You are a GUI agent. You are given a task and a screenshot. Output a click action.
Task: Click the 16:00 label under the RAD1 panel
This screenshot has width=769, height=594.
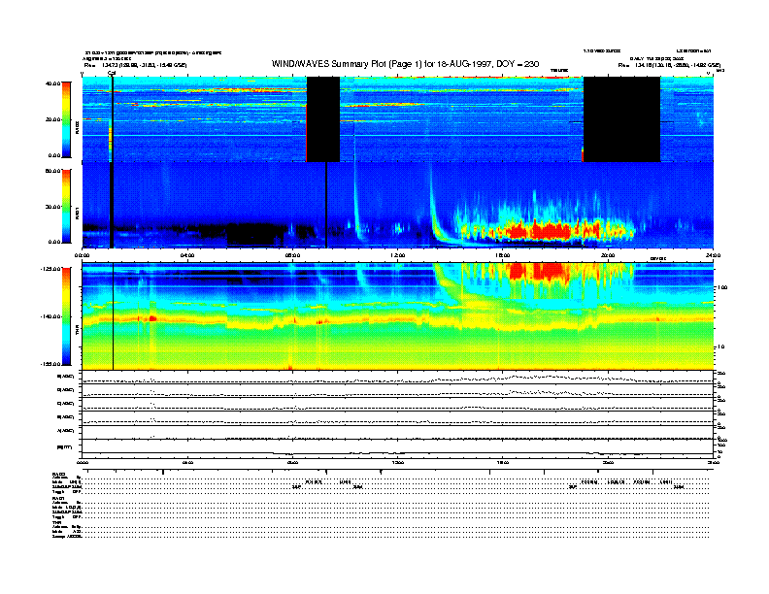click(503, 255)
